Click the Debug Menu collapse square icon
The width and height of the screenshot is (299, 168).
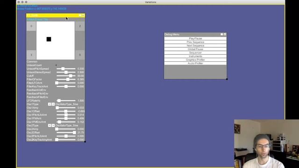221,35
